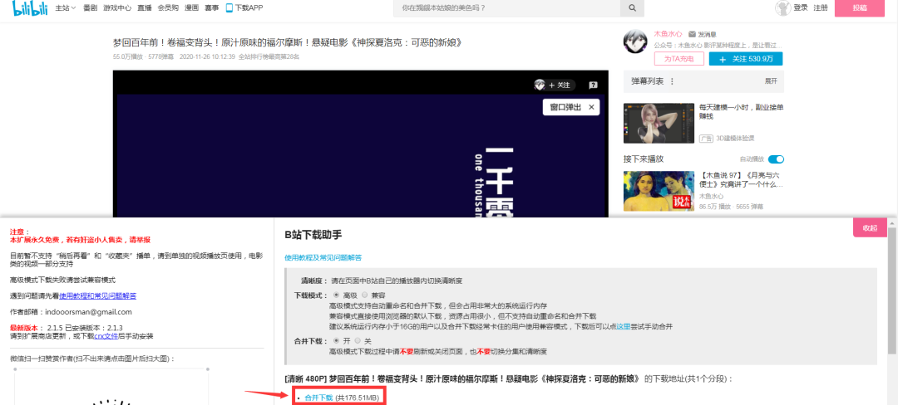Open the 月亮与六便士 video thumbnail
Screen dimensions: 898x405
point(658,192)
